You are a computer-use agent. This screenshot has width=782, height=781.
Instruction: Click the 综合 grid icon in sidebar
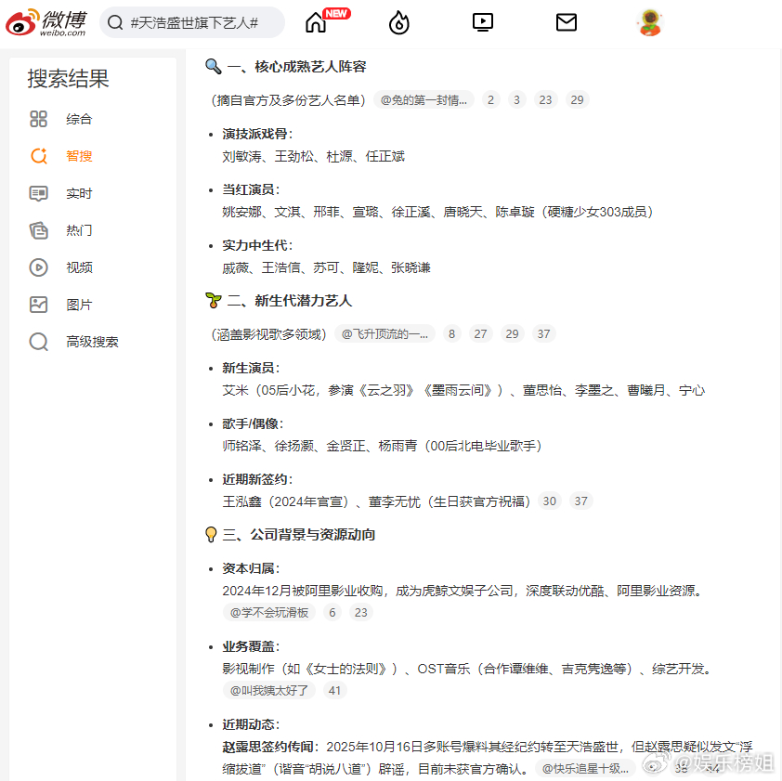(38, 119)
